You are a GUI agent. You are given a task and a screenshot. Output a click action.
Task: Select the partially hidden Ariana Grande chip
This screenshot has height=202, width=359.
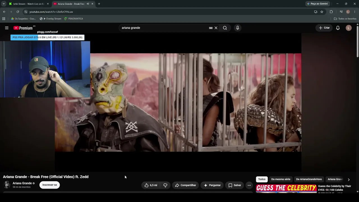335,179
